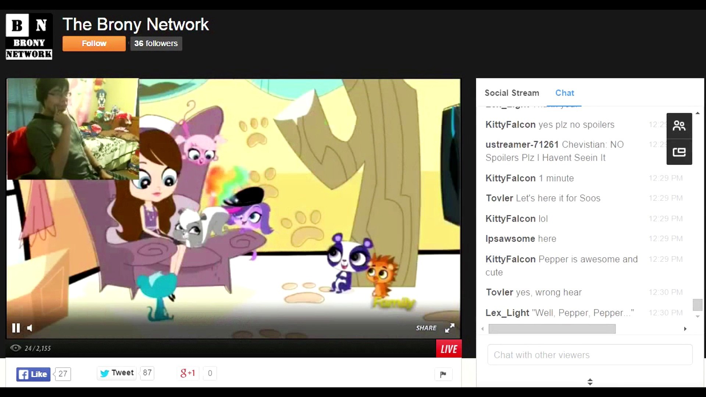Open fullscreen mode with the expand arrows icon

tap(450, 328)
